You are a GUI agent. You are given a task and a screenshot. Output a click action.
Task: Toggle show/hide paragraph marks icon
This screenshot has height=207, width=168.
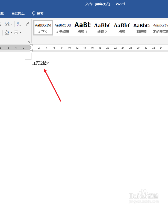coord(27,24)
